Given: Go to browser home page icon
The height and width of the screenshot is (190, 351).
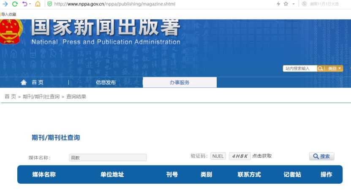Looking at the screenshot, I should pos(38,4).
